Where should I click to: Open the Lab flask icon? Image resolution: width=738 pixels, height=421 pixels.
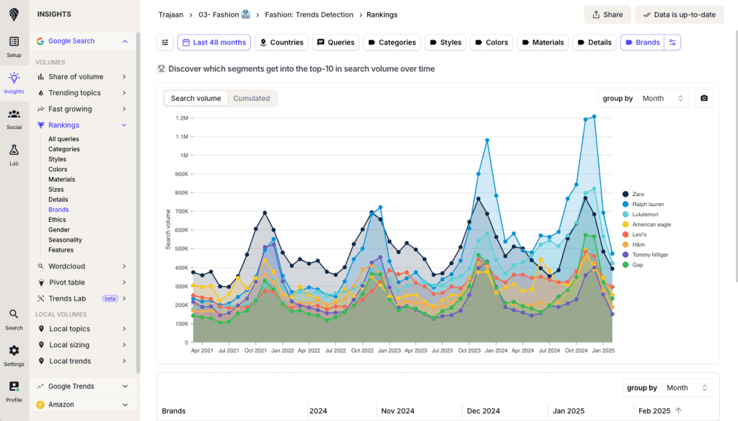14,150
